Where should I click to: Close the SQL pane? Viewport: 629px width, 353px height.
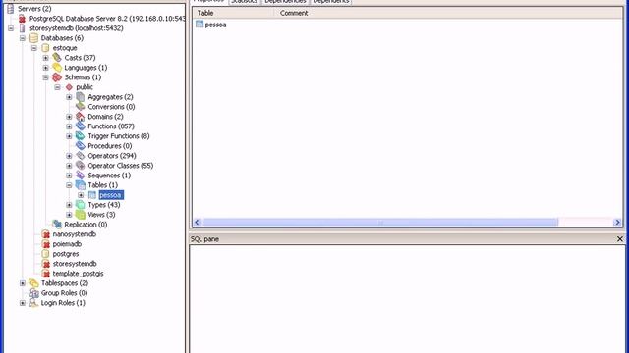[620, 239]
